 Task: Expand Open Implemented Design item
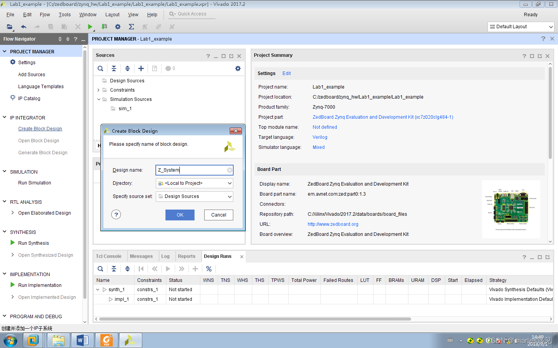click(13, 297)
